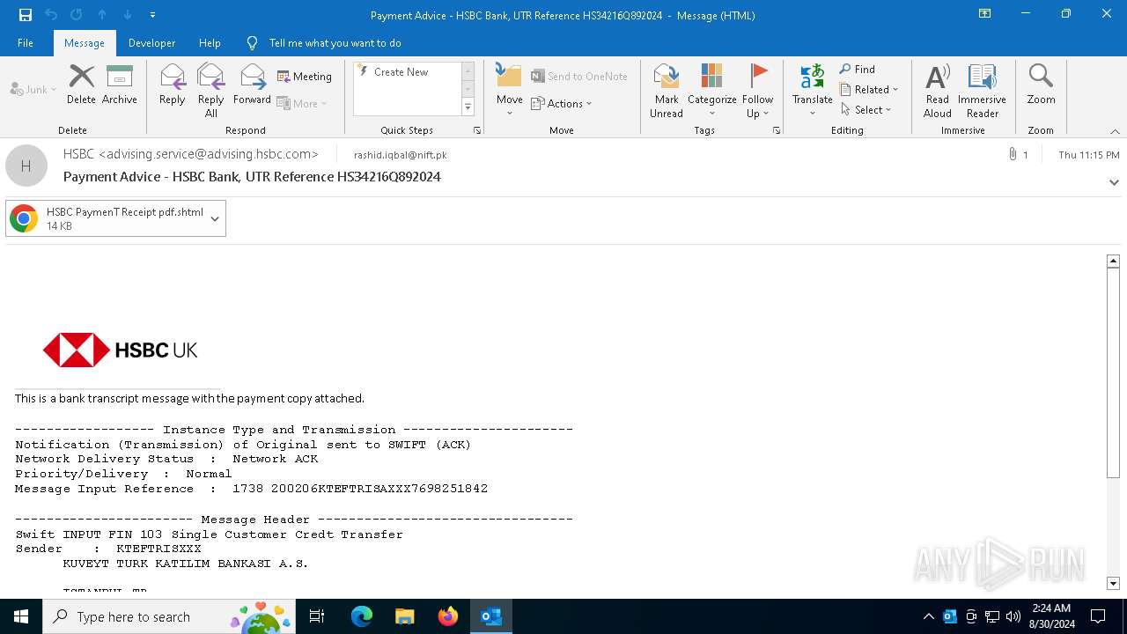Open the Follow Up flag menu
This screenshot has height=634, width=1127.
pyautogui.click(x=757, y=90)
